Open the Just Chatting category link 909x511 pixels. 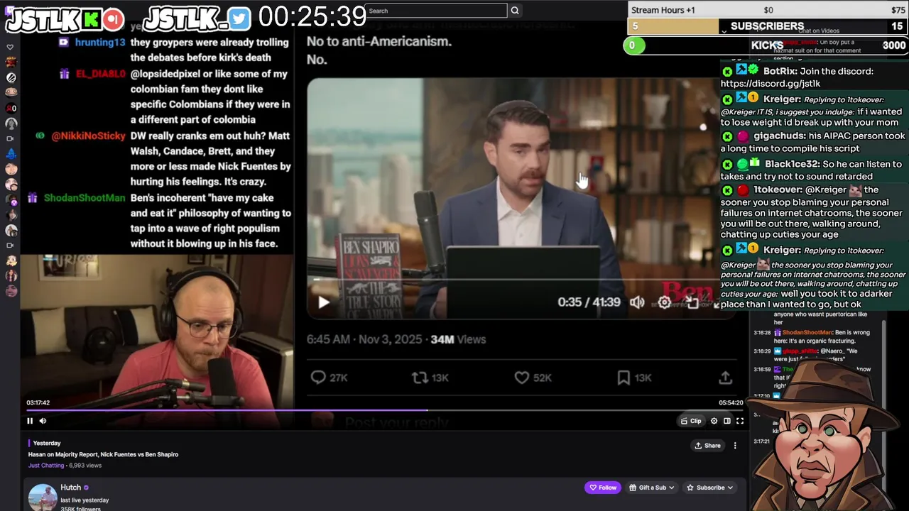coord(46,466)
